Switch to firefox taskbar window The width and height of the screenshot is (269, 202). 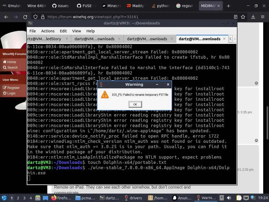(61, 198)
